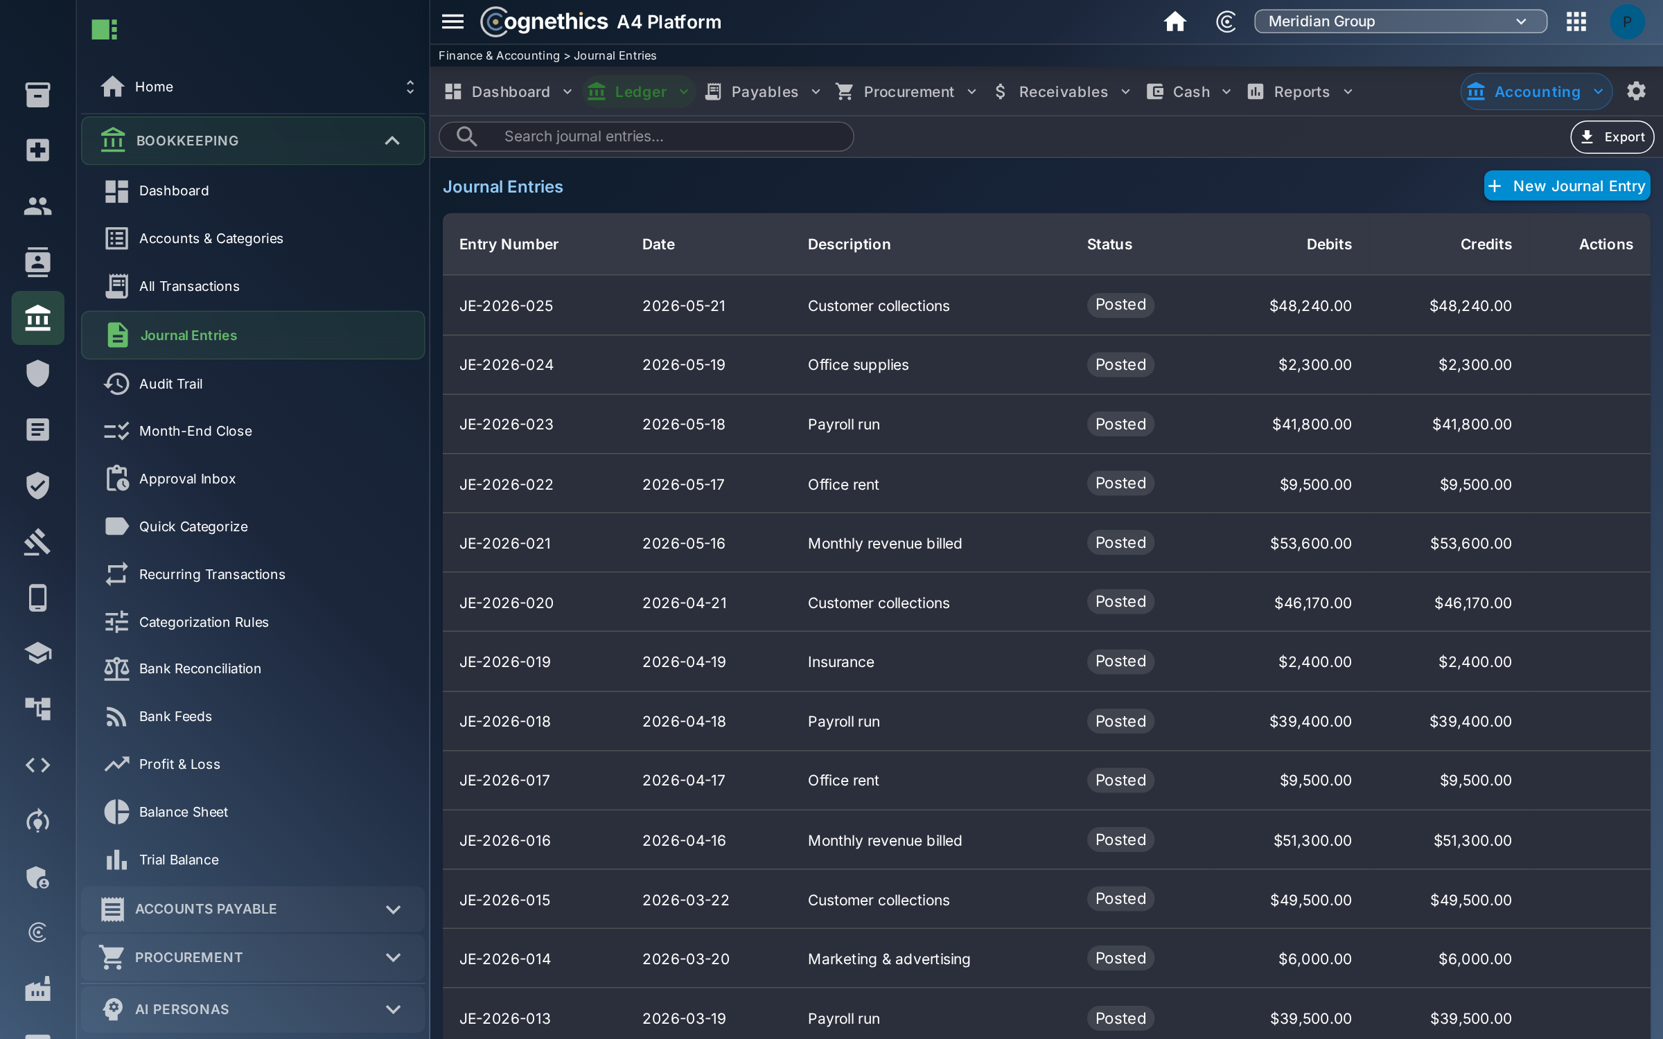Click the New Journal Entry button
This screenshot has width=1663, height=1039.
[x=1567, y=186]
